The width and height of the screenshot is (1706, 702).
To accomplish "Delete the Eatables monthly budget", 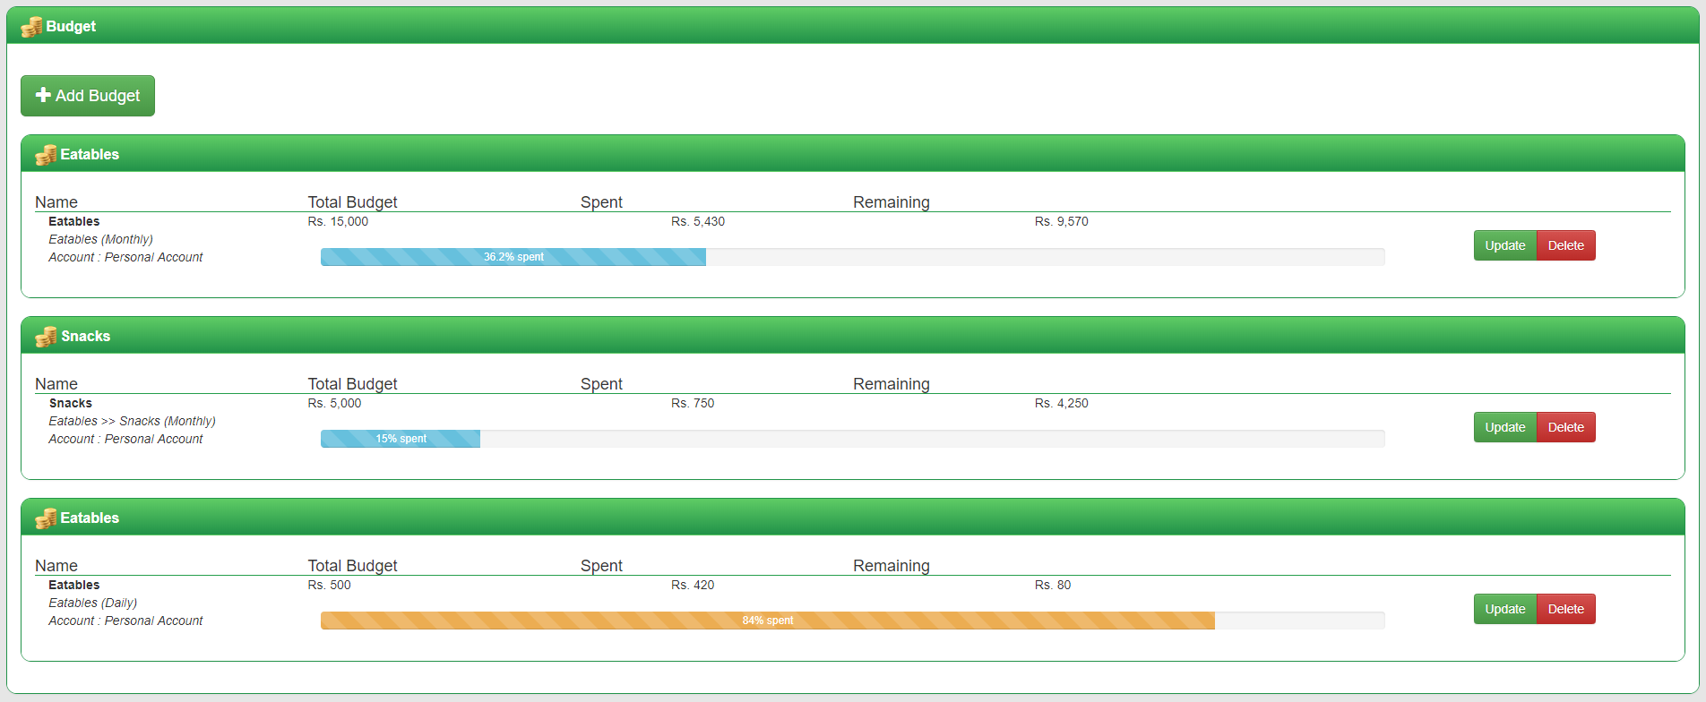I will [1565, 245].
